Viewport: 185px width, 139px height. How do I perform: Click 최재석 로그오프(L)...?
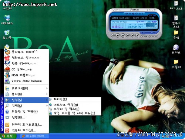(x=26, y=125)
